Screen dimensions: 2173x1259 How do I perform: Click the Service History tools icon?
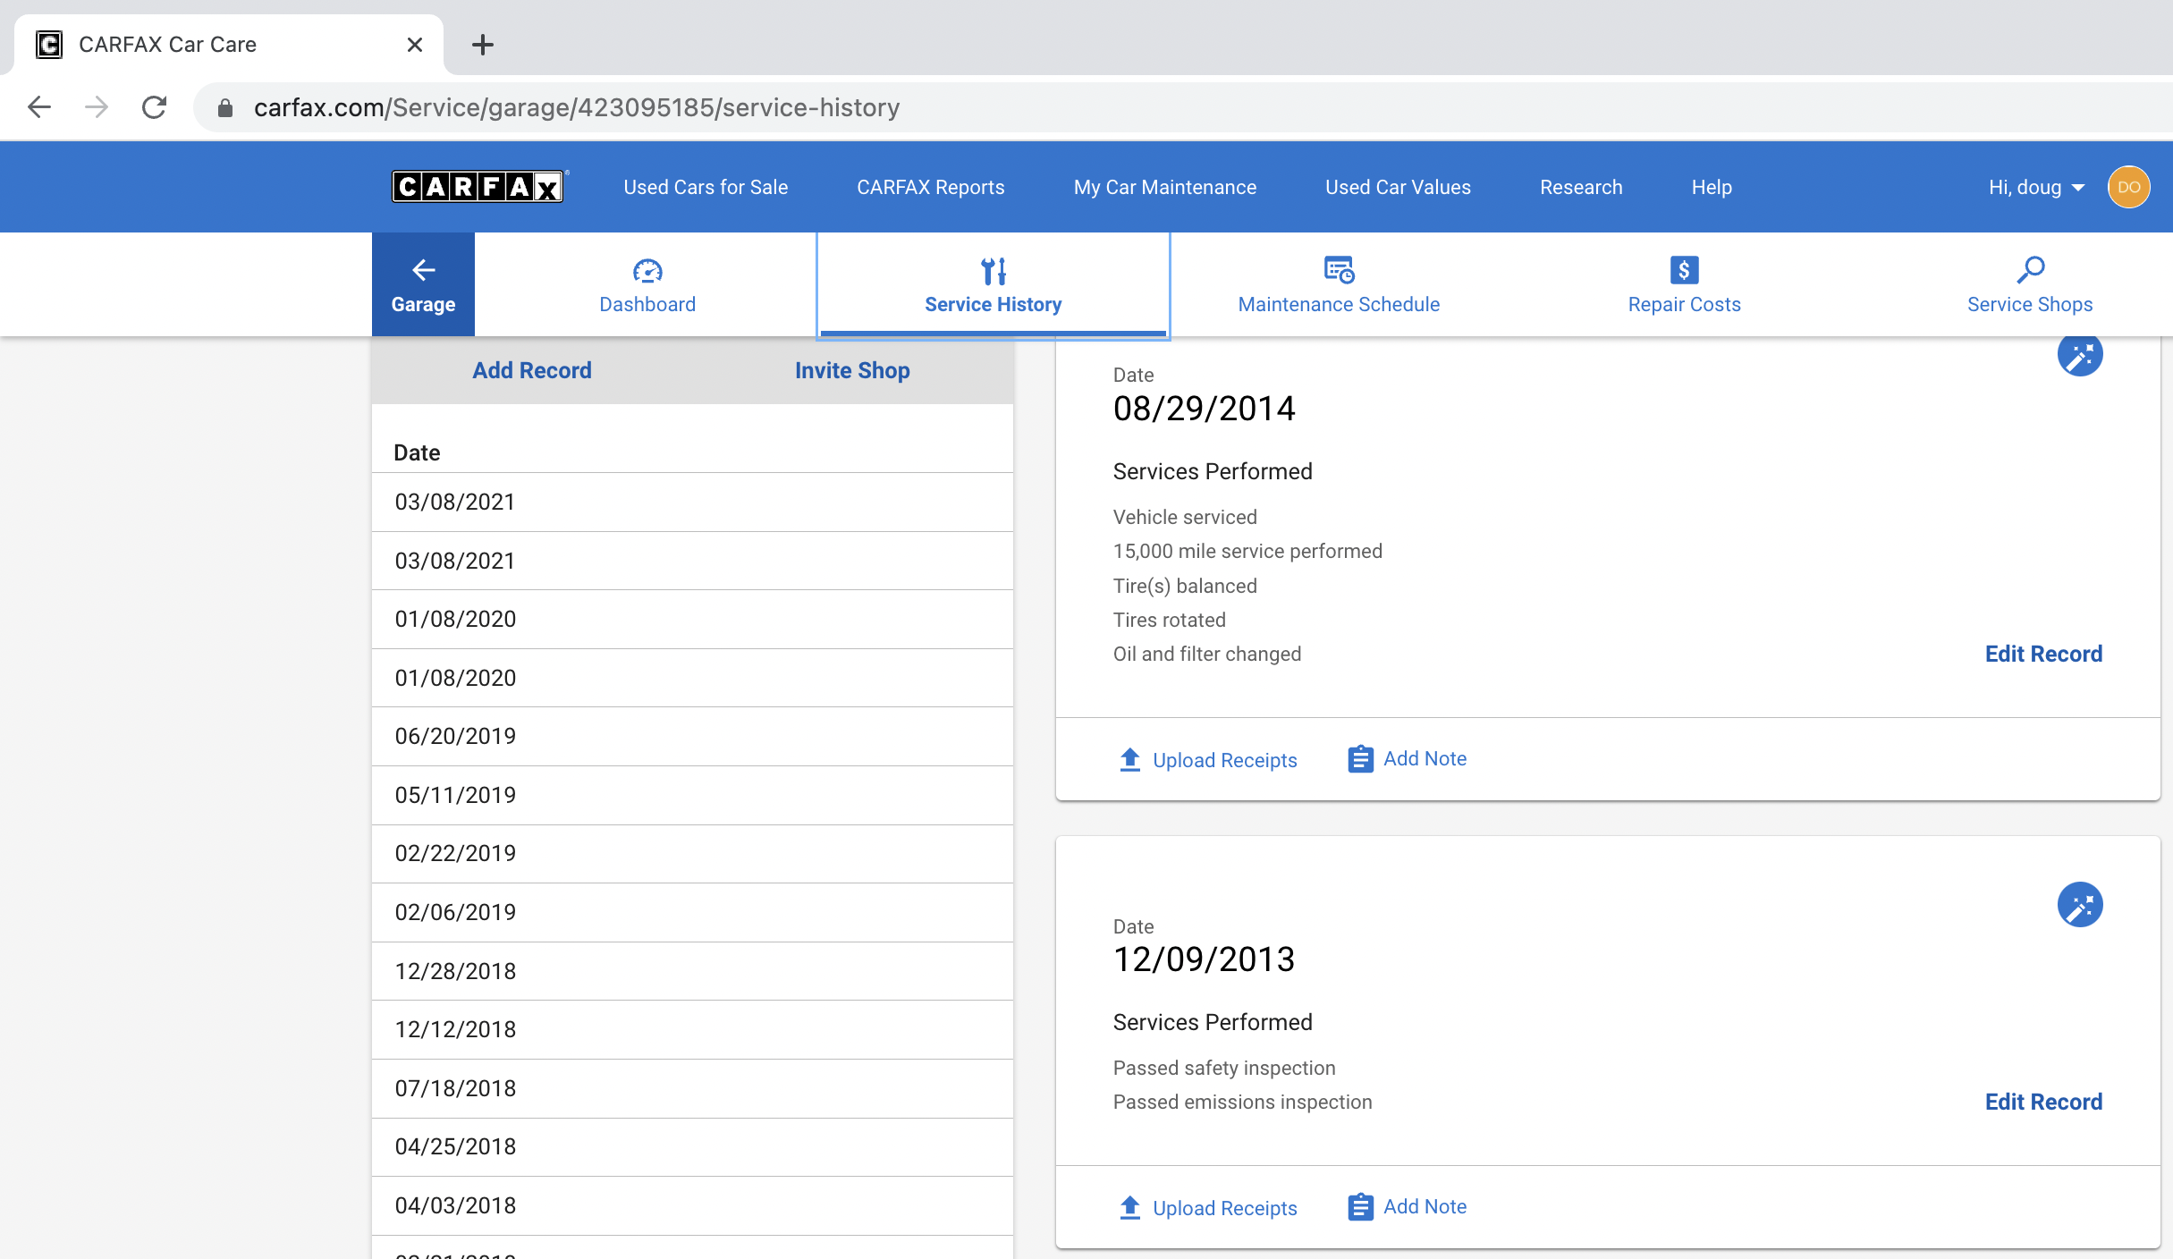pos(993,270)
